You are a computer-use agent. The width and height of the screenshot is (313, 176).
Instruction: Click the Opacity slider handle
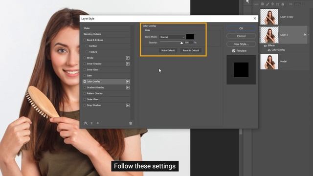[181, 43]
